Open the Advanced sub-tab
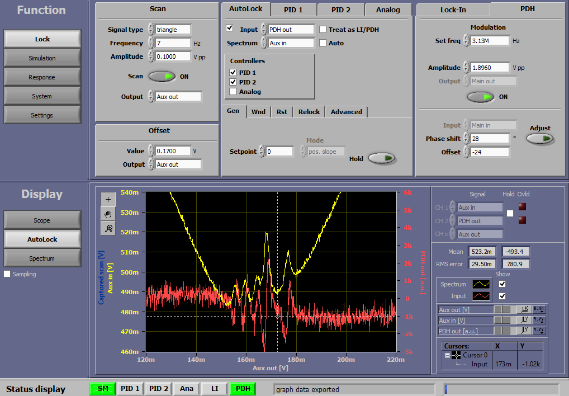Image resolution: width=569 pixels, height=396 pixels. tap(347, 112)
